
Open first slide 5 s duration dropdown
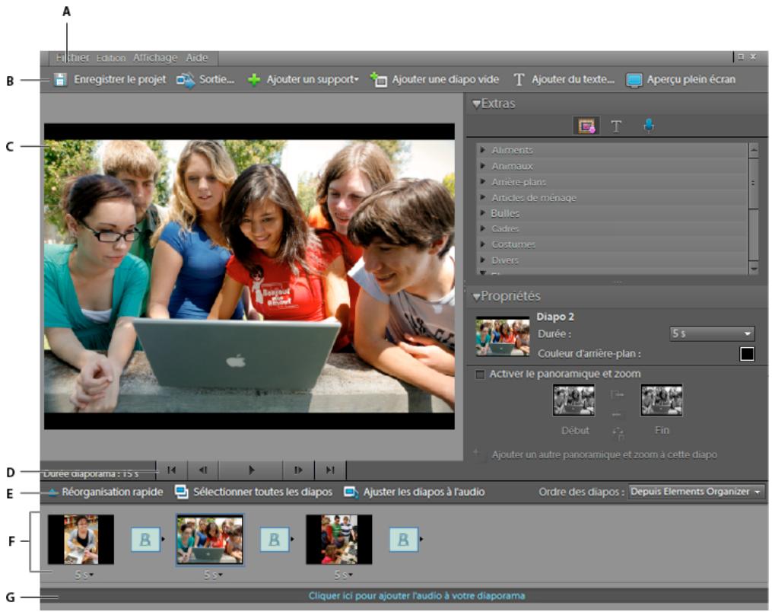(x=84, y=575)
